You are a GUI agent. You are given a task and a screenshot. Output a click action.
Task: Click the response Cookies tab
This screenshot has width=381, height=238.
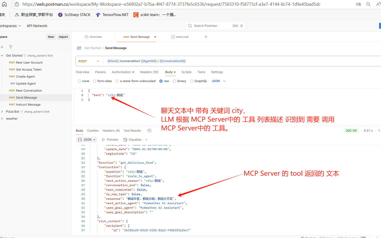click(x=93, y=131)
